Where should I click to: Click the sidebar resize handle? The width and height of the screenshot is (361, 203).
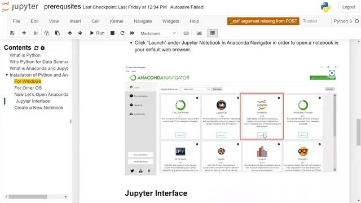click(71, 121)
